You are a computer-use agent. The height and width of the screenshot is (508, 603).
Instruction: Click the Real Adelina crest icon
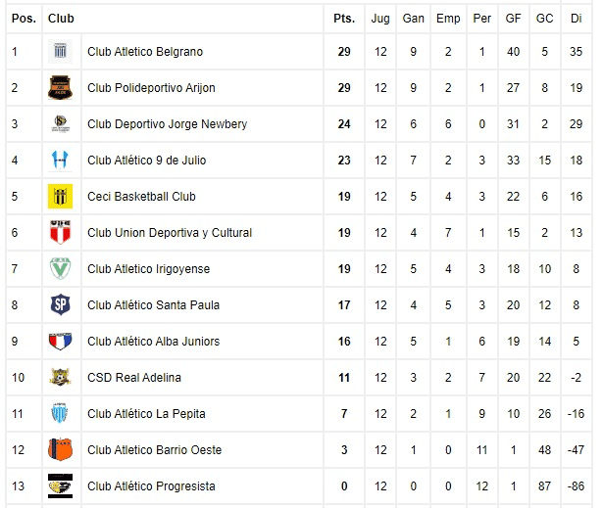coord(61,377)
